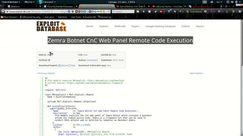The width and height of the screenshot is (243, 136).
Task: Click the browser Search input field
Action: click(123, 12)
